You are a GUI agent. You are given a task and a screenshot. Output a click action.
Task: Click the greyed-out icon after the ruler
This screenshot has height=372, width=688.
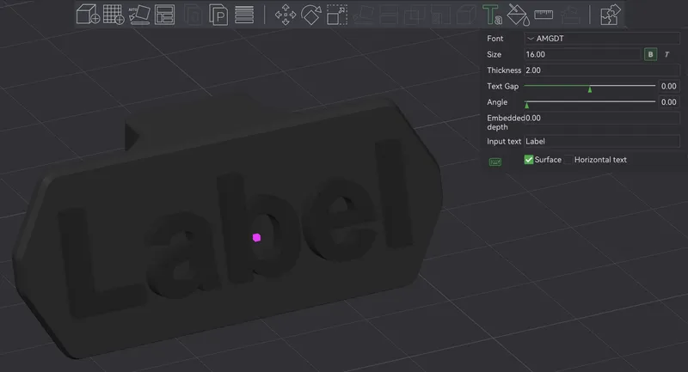[569, 15]
